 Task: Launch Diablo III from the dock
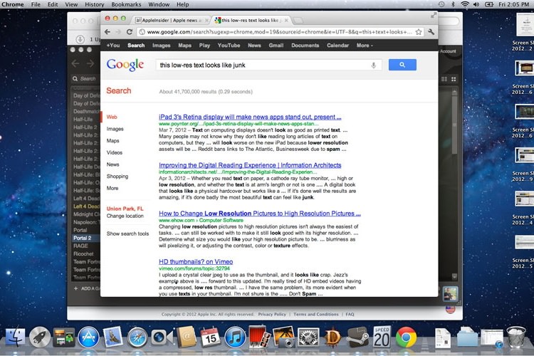tap(333, 337)
